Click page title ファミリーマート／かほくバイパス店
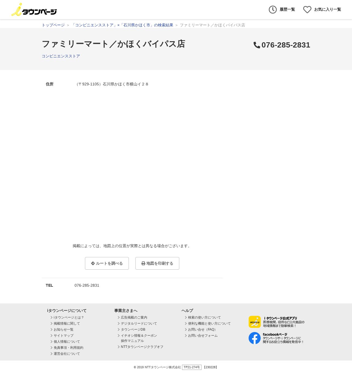352x374 pixels. pyautogui.click(x=113, y=44)
